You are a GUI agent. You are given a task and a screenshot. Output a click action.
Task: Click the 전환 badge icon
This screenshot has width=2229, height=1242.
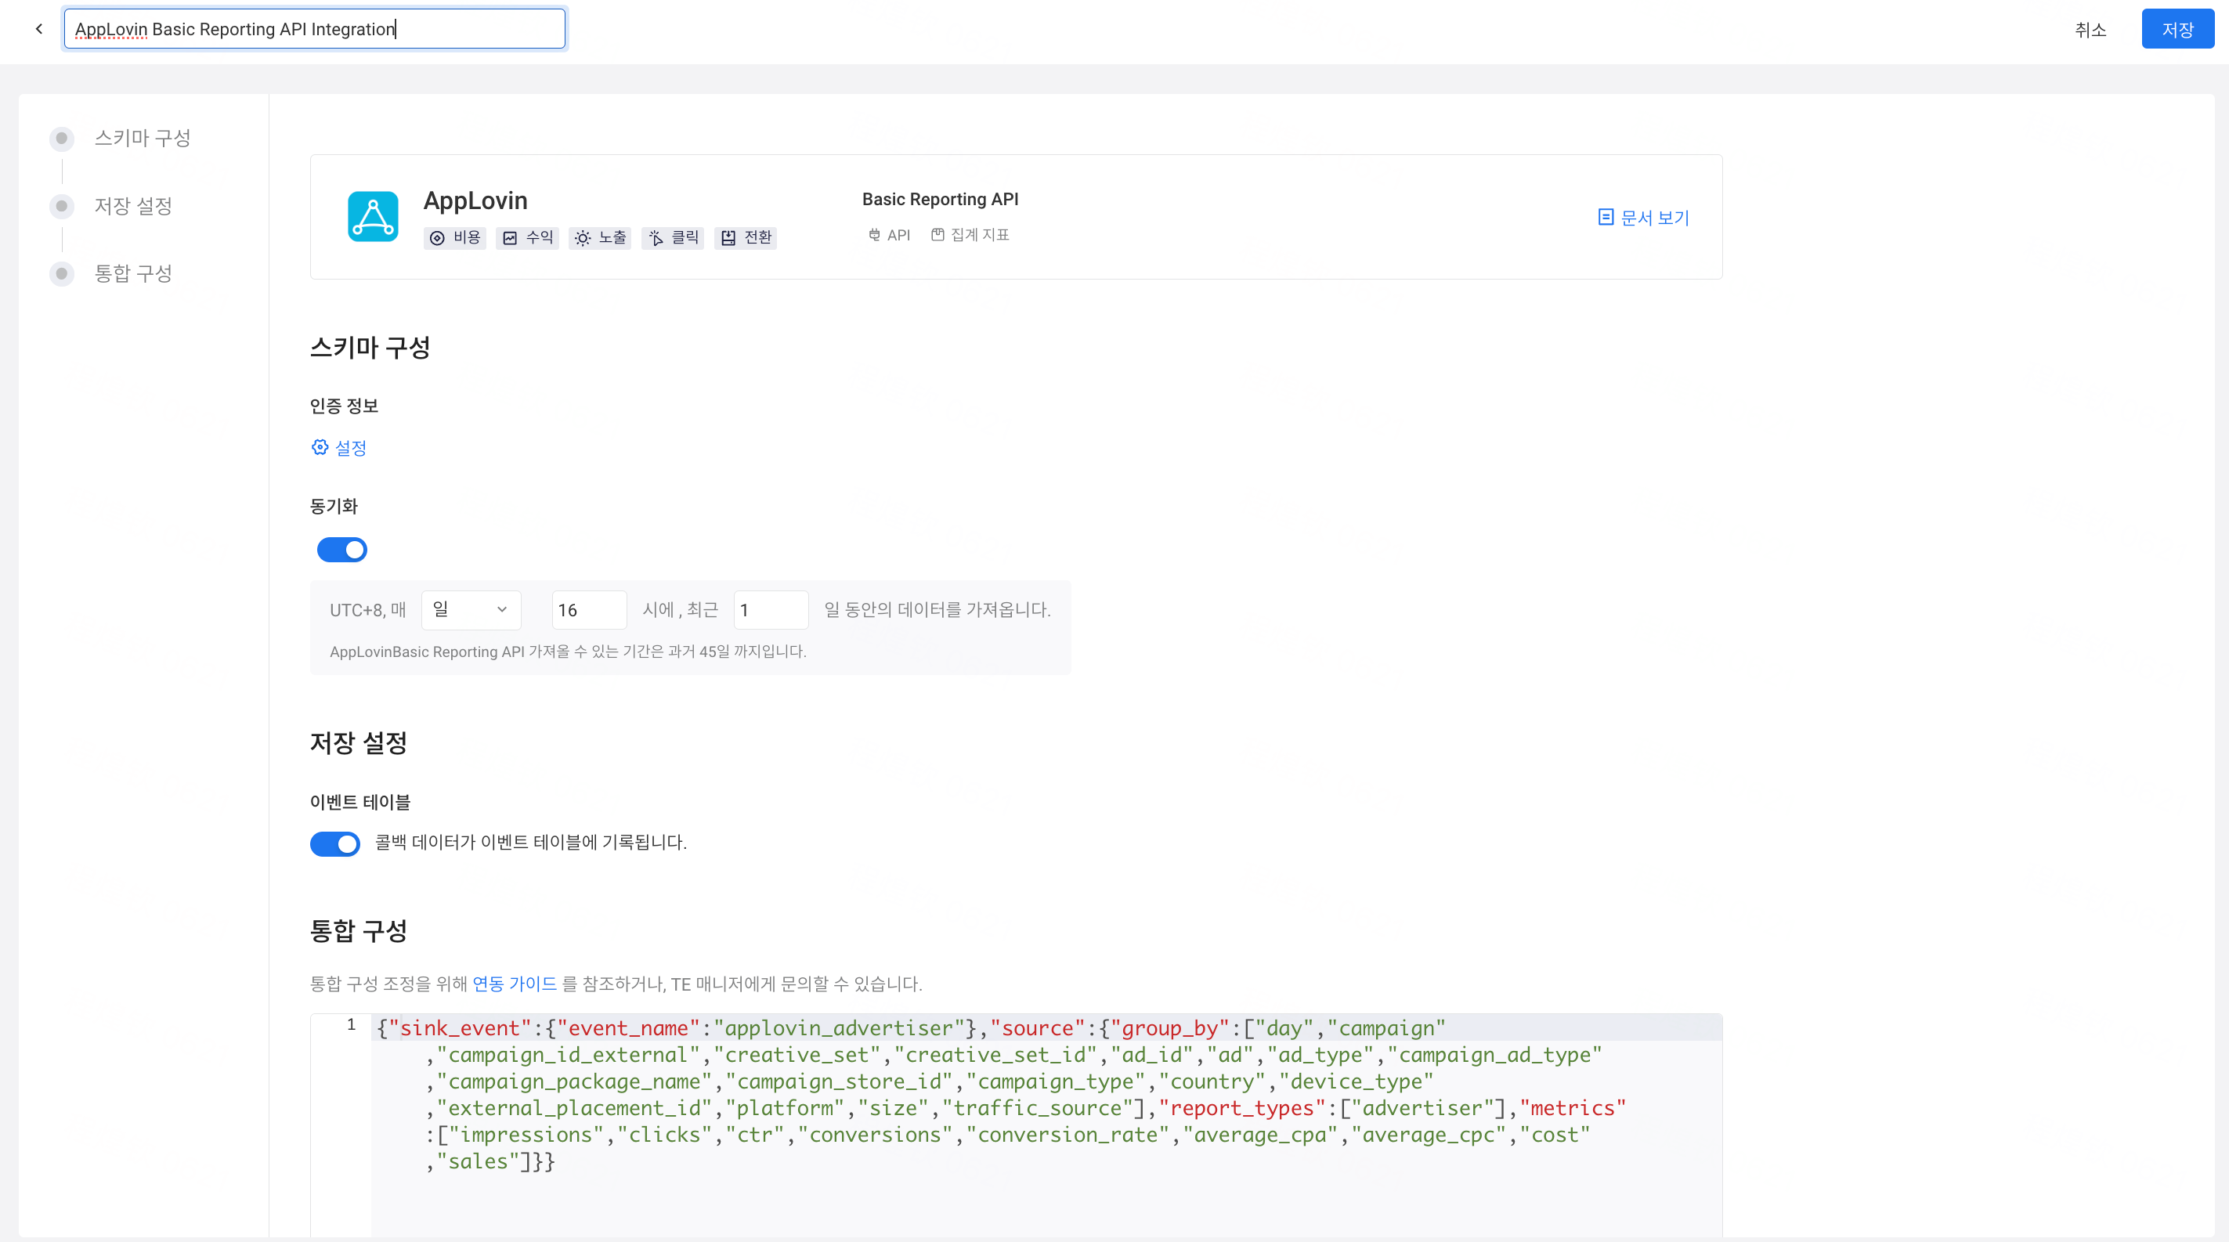tap(729, 238)
